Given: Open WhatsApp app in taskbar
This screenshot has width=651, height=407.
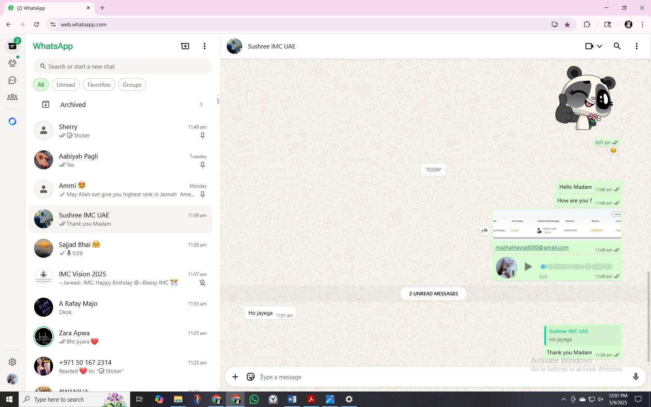Looking at the screenshot, I should click(x=254, y=399).
